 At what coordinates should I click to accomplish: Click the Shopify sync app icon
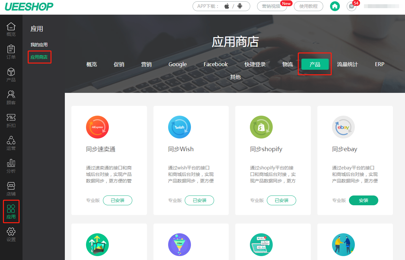pyautogui.click(x=261, y=127)
